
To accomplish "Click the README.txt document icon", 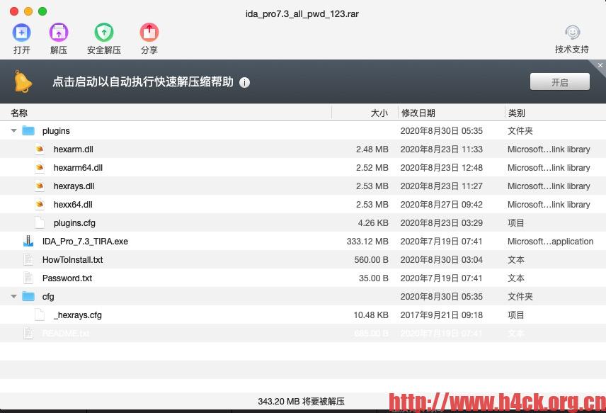I will [28, 333].
